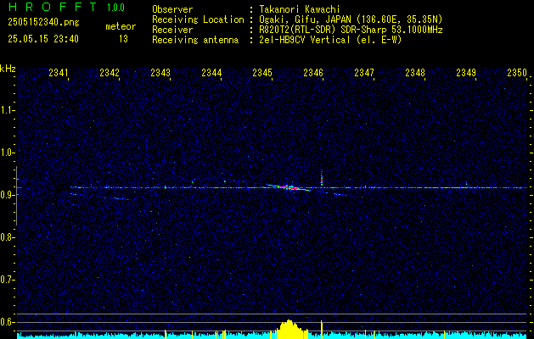This screenshot has height=339, width=534.
Task: Click the 2341 time axis label
Action: (59, 72)
